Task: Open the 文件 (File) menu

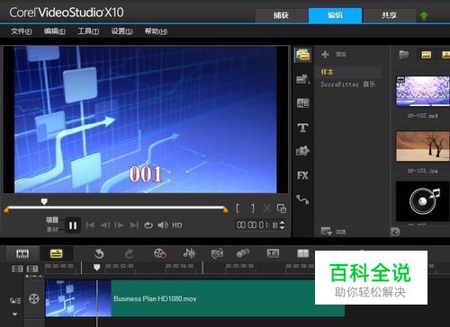Action: tap(21, 31)
